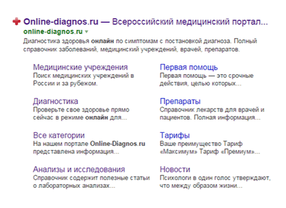Click the text 'сейчас в режиме онлайн для...'
The width and height of the screenshot is (286, 208).
pyautogui.click(x=80, y=117)
